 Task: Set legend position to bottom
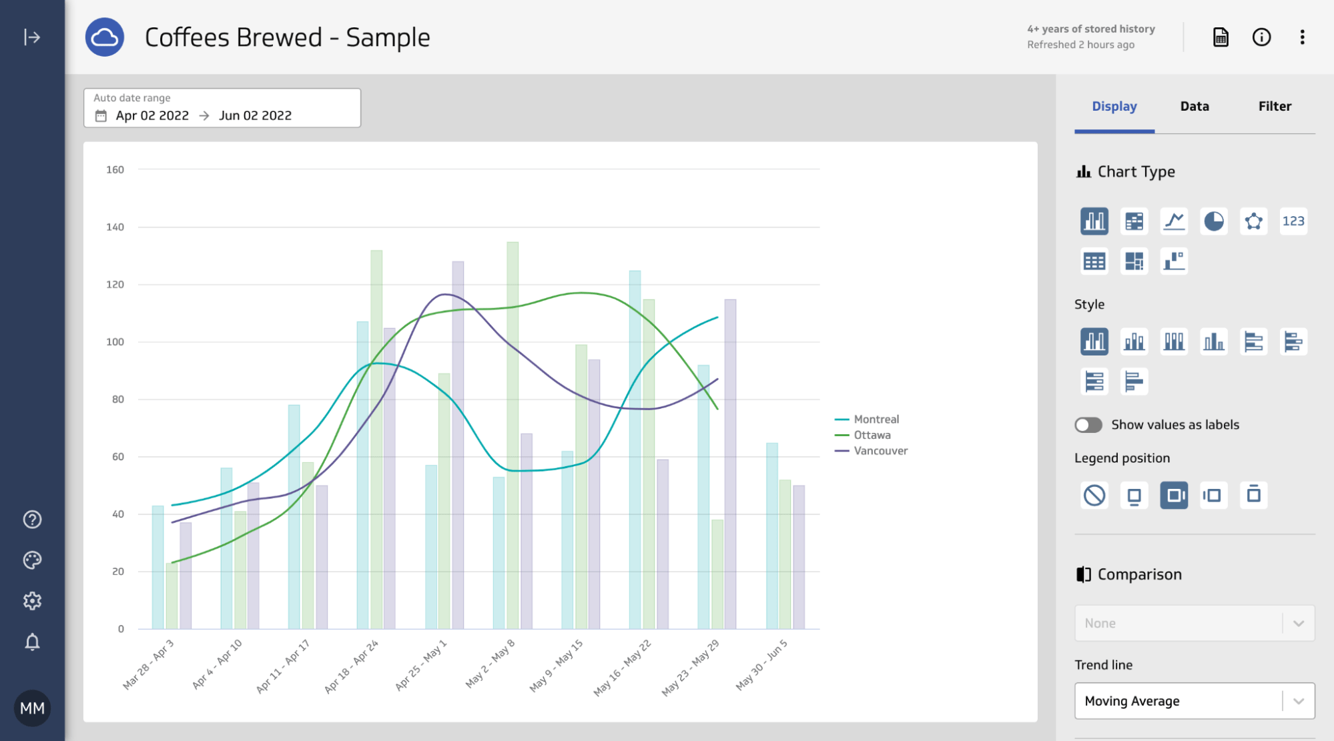point(1134,495)
